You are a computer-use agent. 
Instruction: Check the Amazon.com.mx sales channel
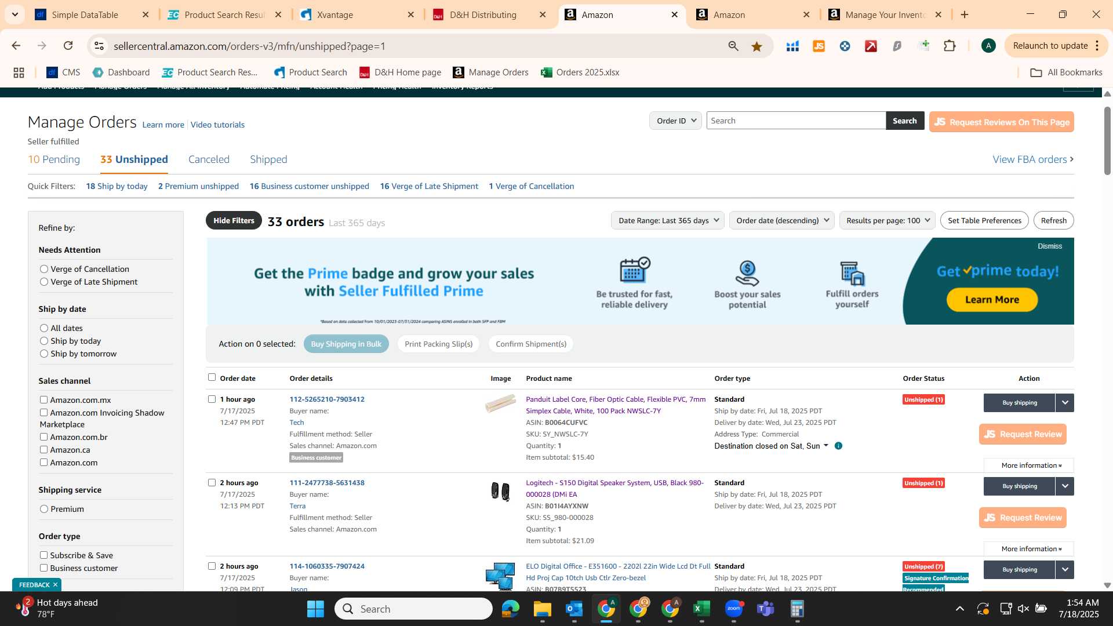point(43,400)
